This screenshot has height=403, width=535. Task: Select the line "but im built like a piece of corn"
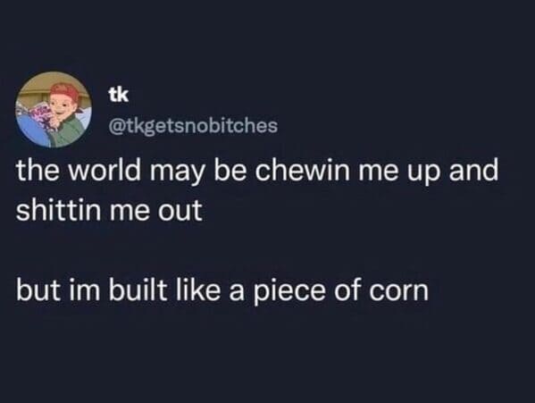coord(222,290)
